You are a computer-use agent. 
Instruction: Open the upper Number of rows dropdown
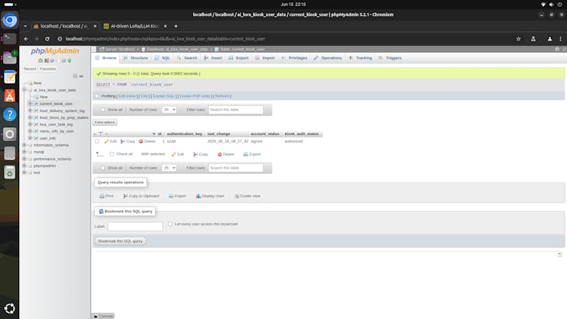coord(169,110)
